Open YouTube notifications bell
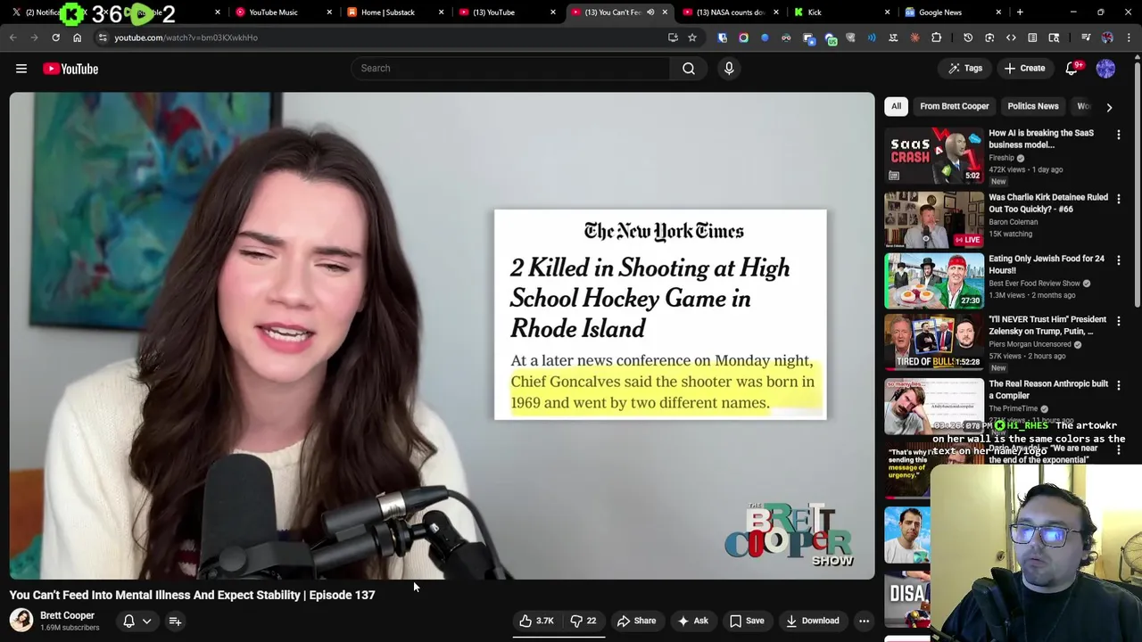1142x642 pixels. pos(1073,69)
